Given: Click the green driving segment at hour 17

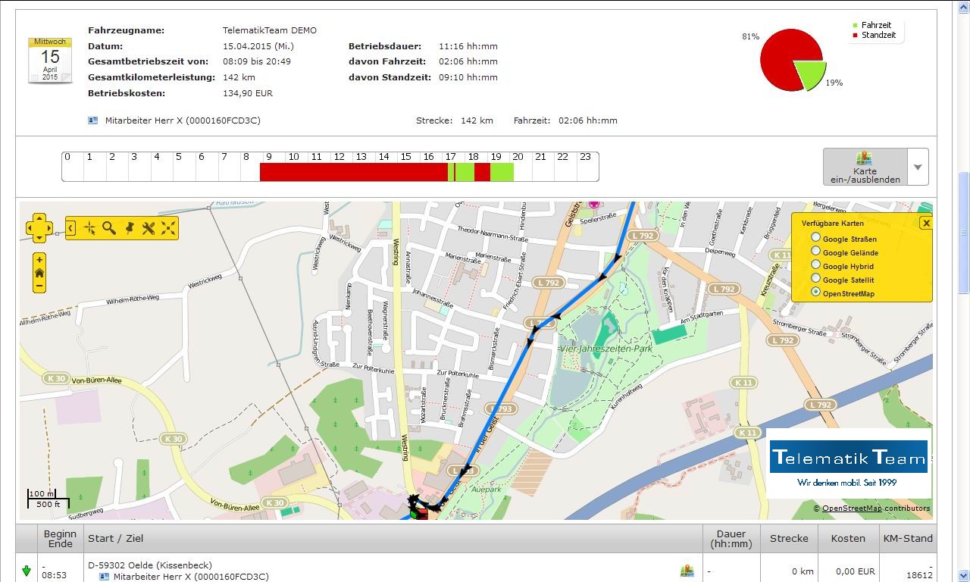Looking at the screenshot, I should click(x=465, y=171).
